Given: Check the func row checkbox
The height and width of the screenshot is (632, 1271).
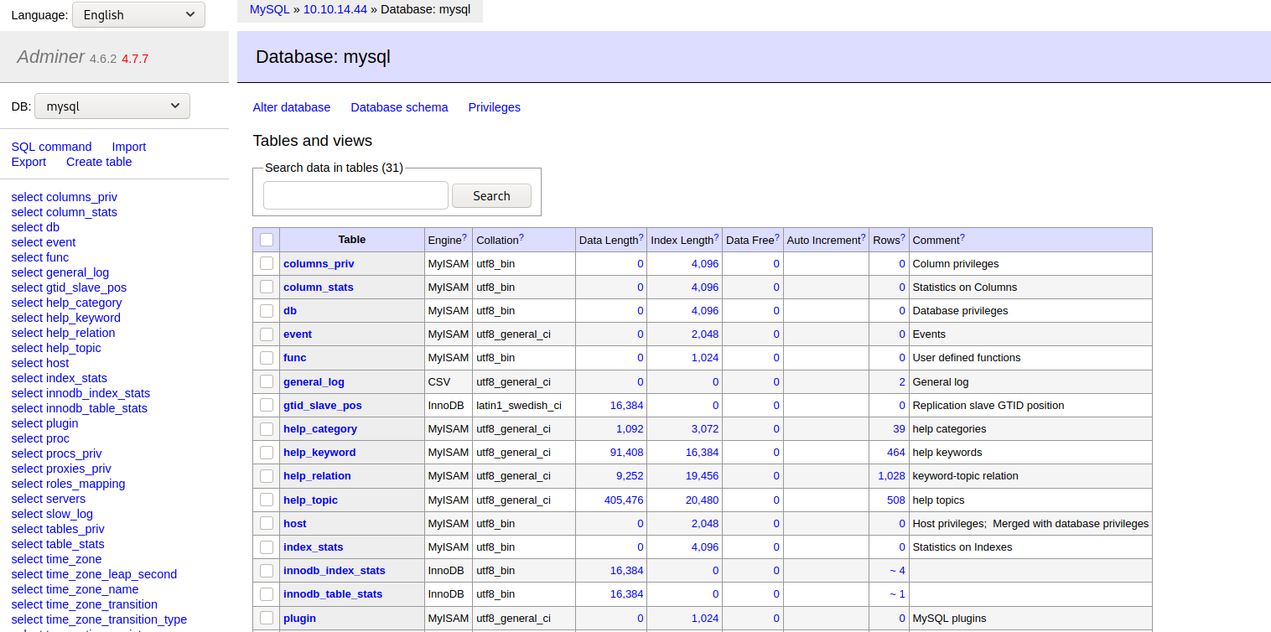Looking at the screenshot, I should pos(267,357).
